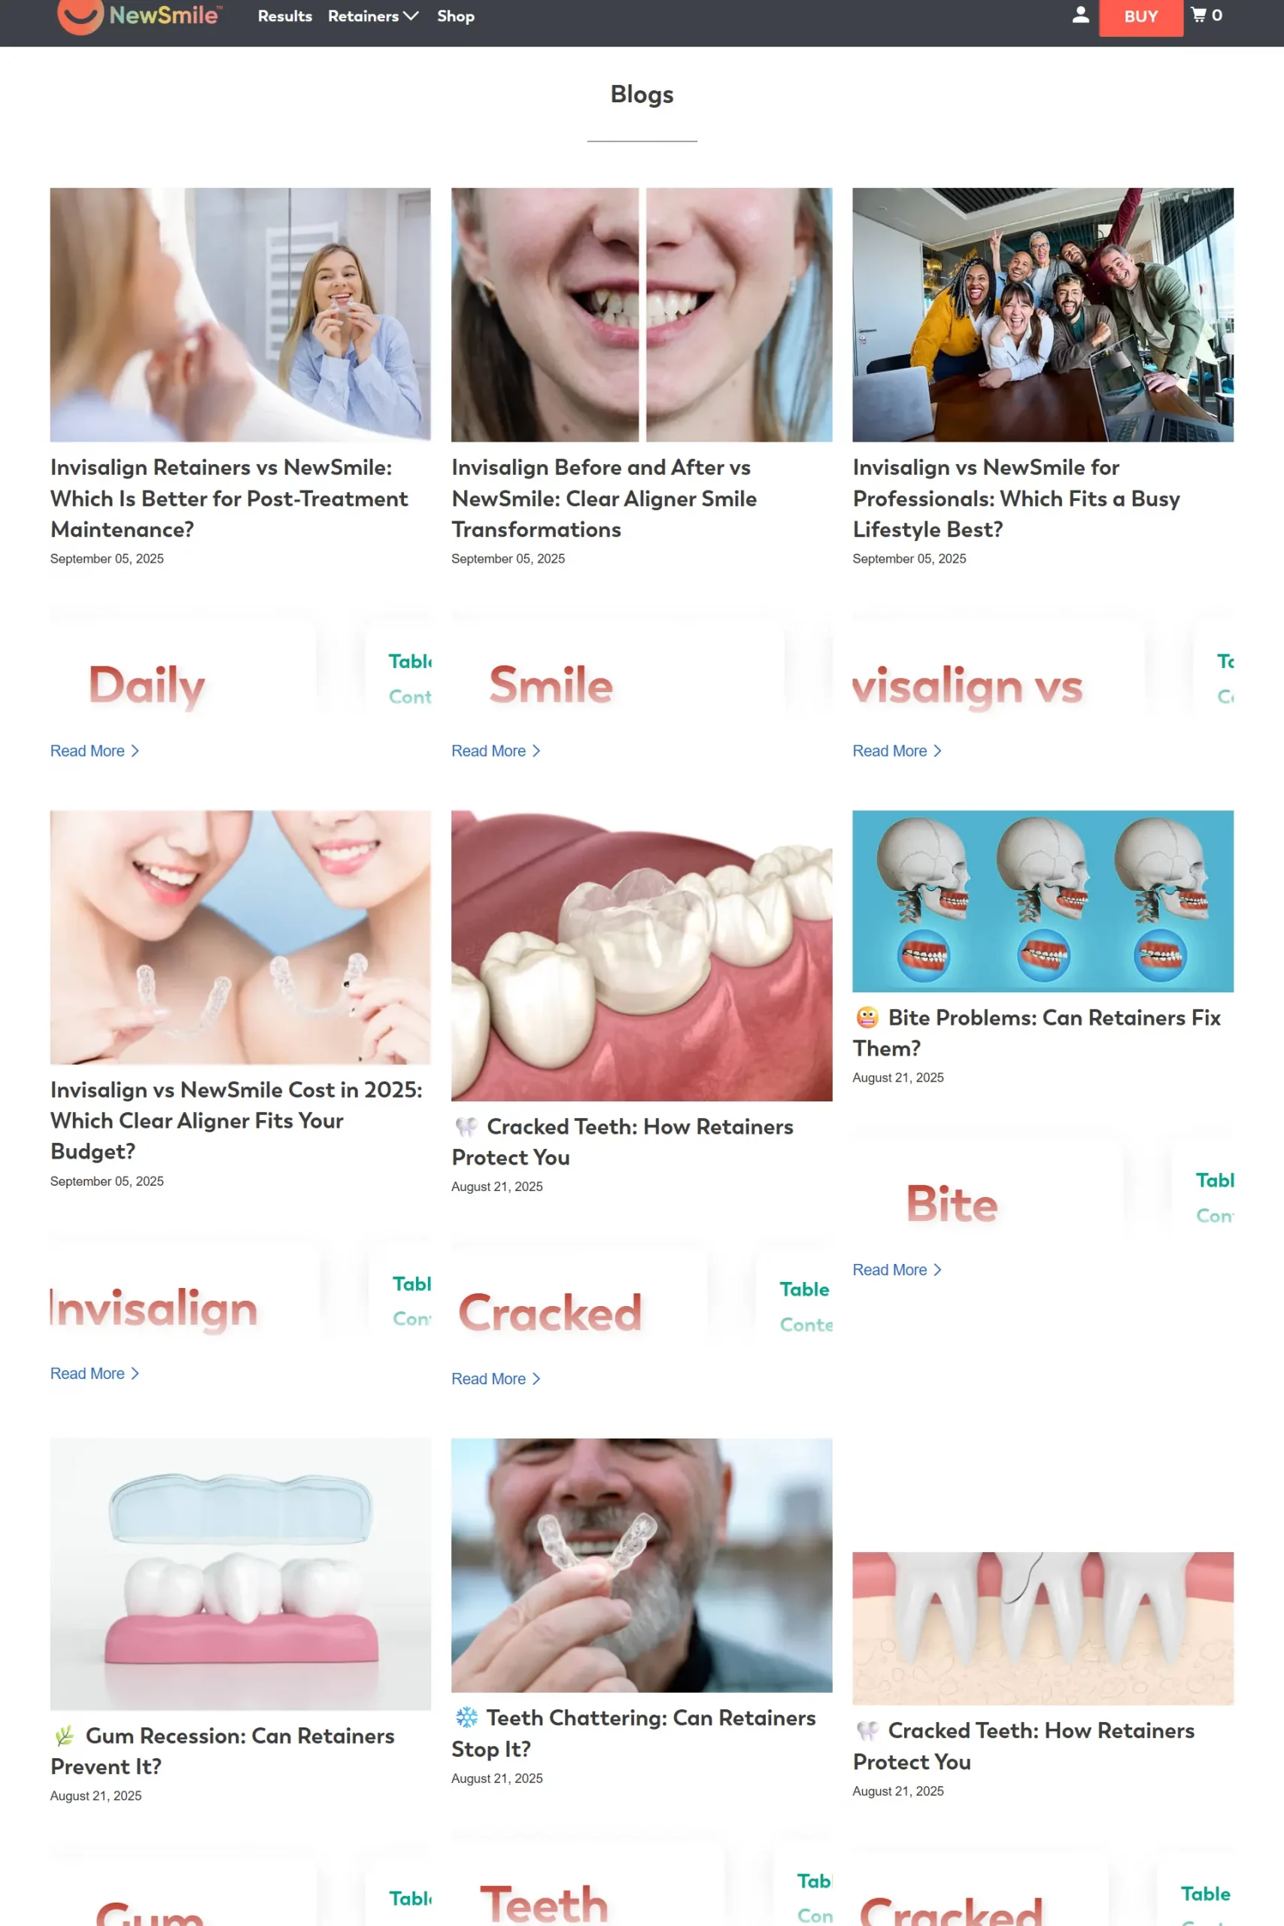Click Read More chevron under Professionals post
Viewport: 1284px width, 1926px height.
(938, 751)
